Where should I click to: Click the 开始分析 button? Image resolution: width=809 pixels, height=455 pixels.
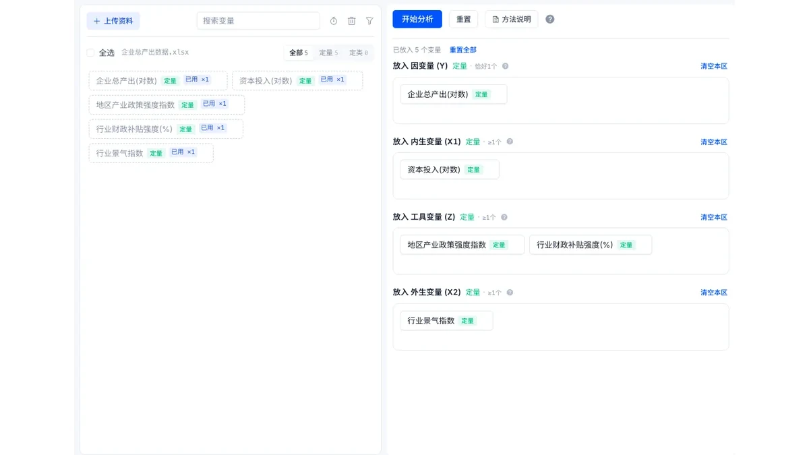click(x=417, y=19)
